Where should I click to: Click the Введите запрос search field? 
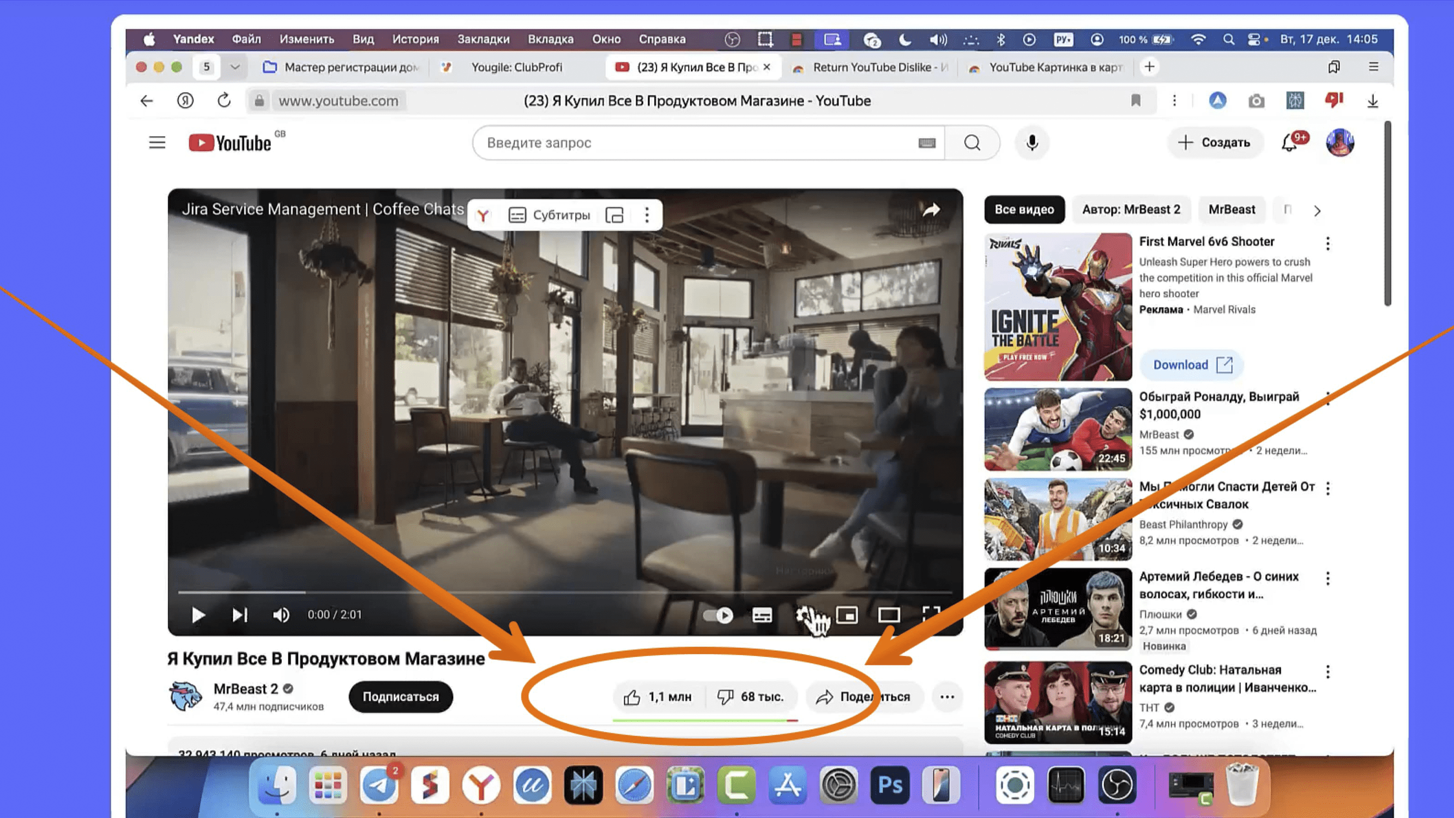pyautogui.click(x=694, y=143)
